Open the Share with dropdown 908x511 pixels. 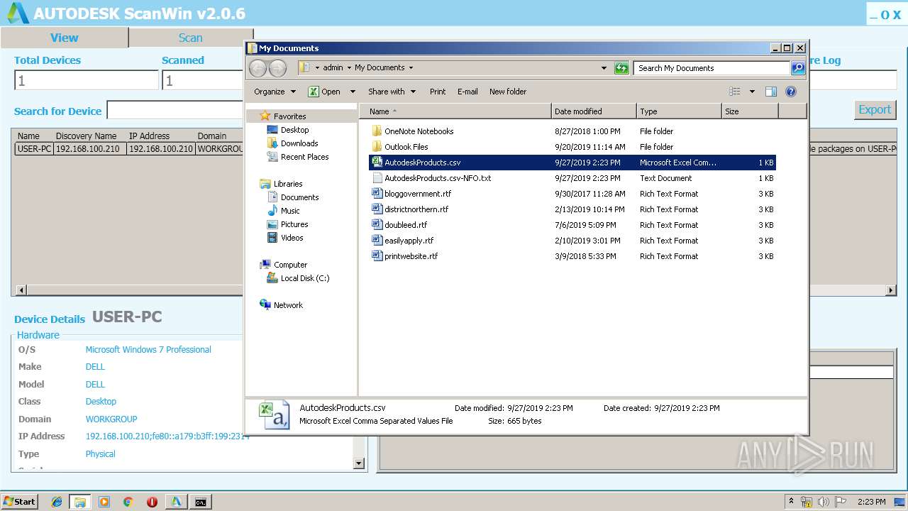click(x=391, y=92)
